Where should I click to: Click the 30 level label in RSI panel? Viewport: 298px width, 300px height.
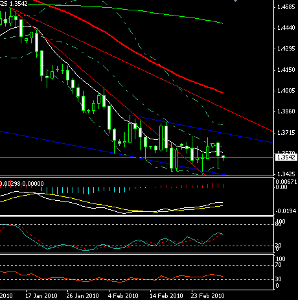click(x=279, y=279)
